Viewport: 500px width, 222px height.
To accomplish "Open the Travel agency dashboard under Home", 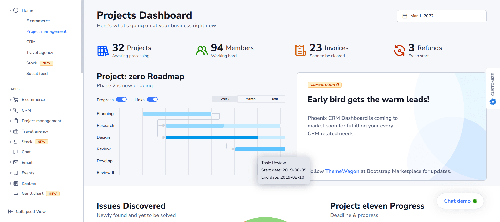I will click(40, 53).
